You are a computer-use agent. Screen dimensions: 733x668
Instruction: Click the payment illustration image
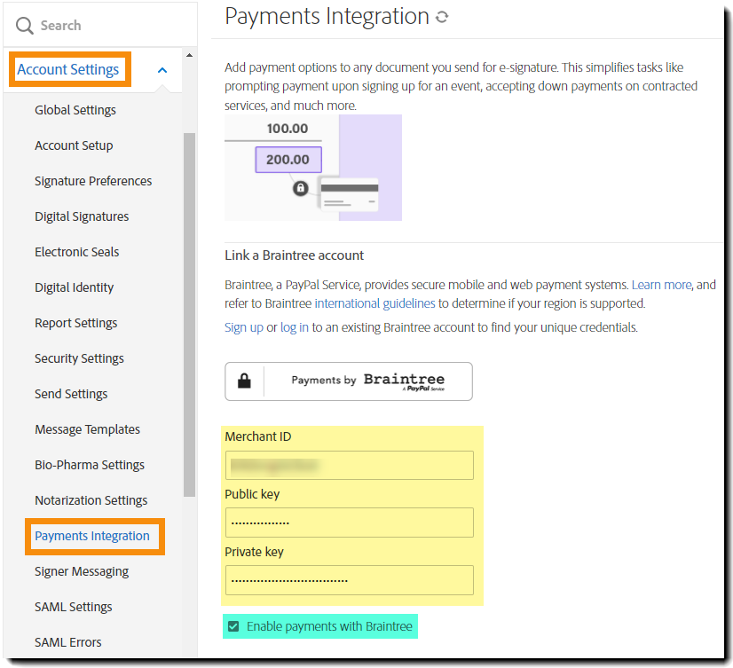[312, 167]
